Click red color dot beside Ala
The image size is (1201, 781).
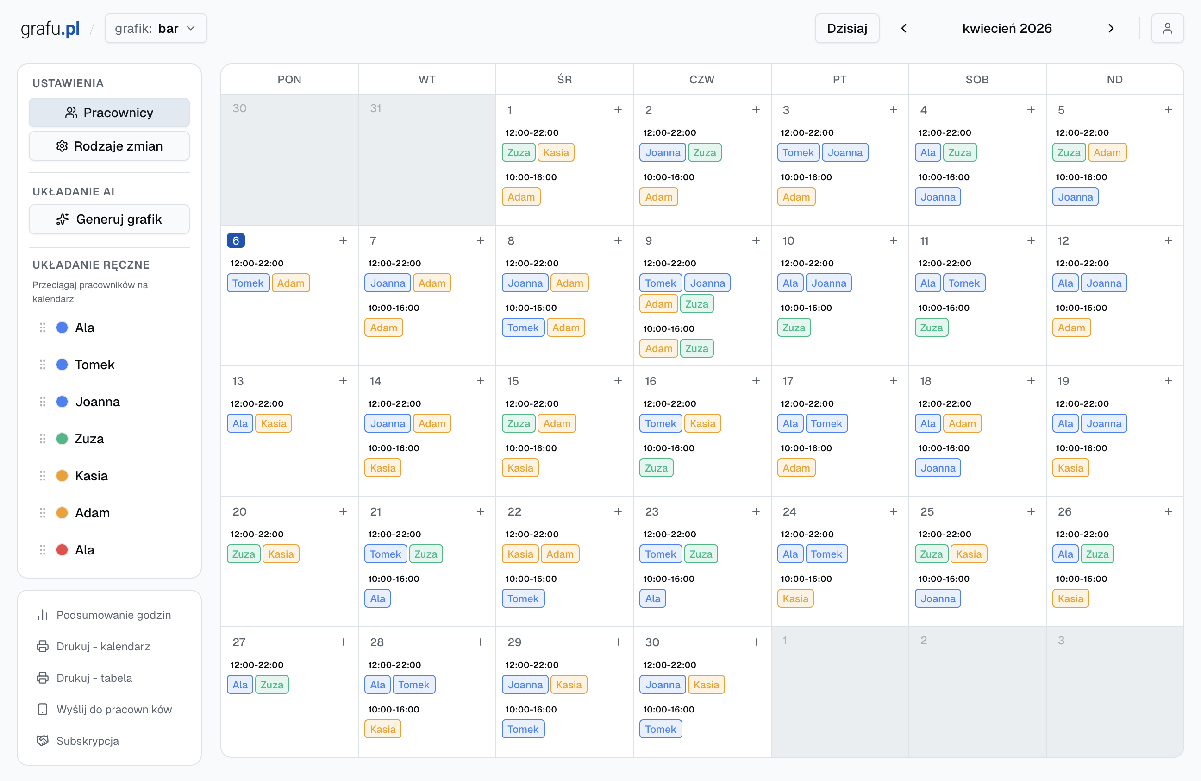click(x=62, y=550)
